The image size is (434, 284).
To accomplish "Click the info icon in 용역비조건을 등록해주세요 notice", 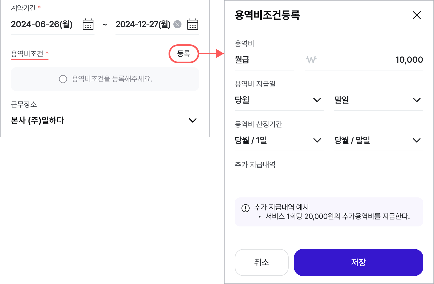I will [x=63, y=79].
